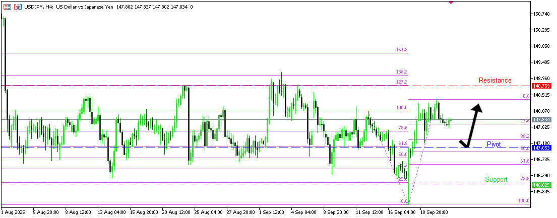Click the 1 Aug 2025 date label
The height and width of the screenshot is (218, 557).
pyautogui.click(x=13, y=213)
